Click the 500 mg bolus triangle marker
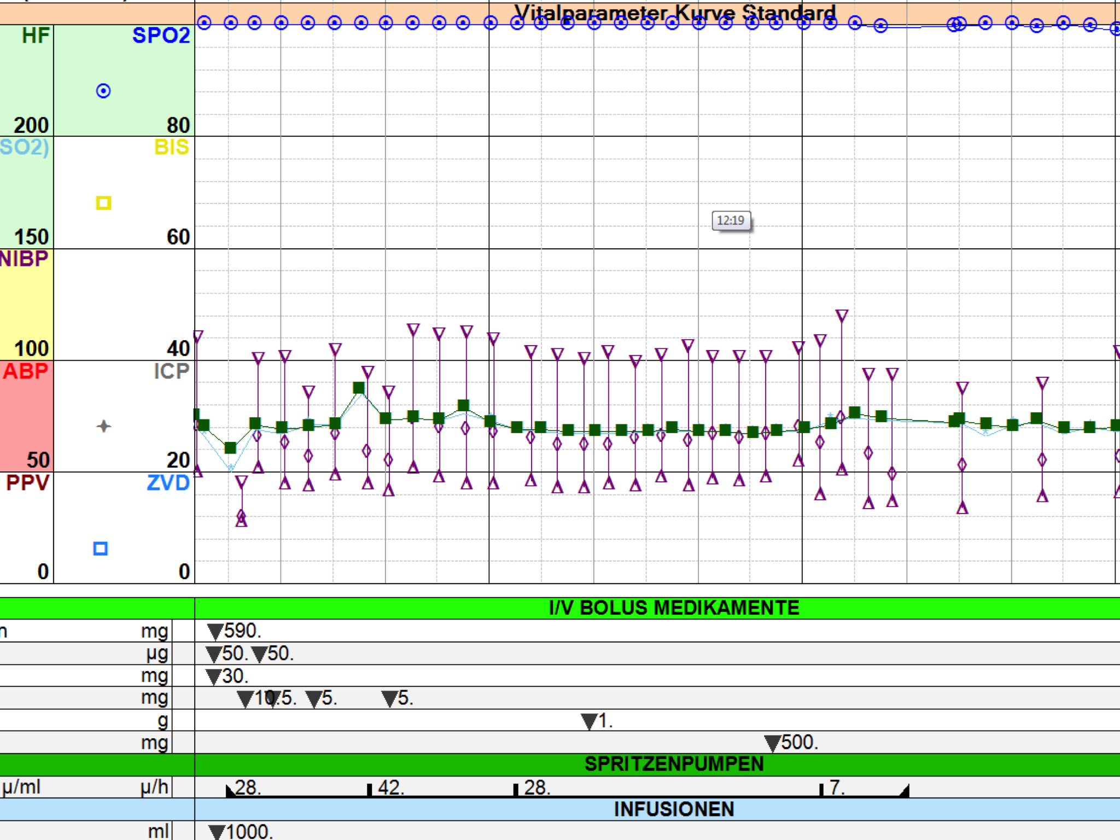1120x840 pixels. [772, 743]
